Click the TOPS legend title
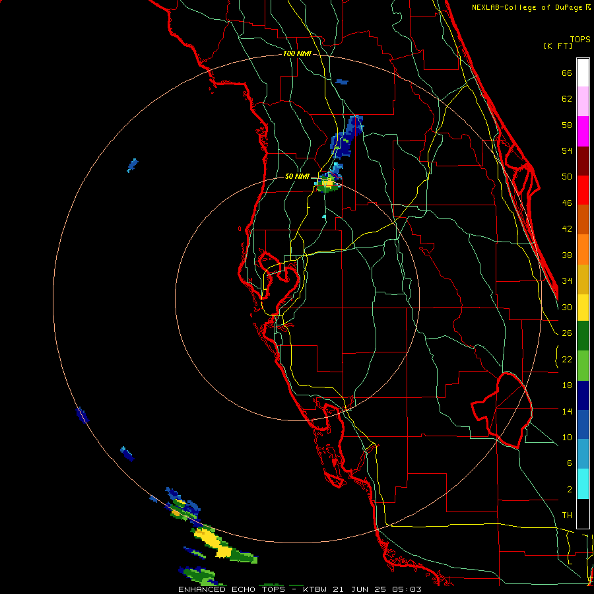This screenshot has height=594, width=594. [580, 40]
